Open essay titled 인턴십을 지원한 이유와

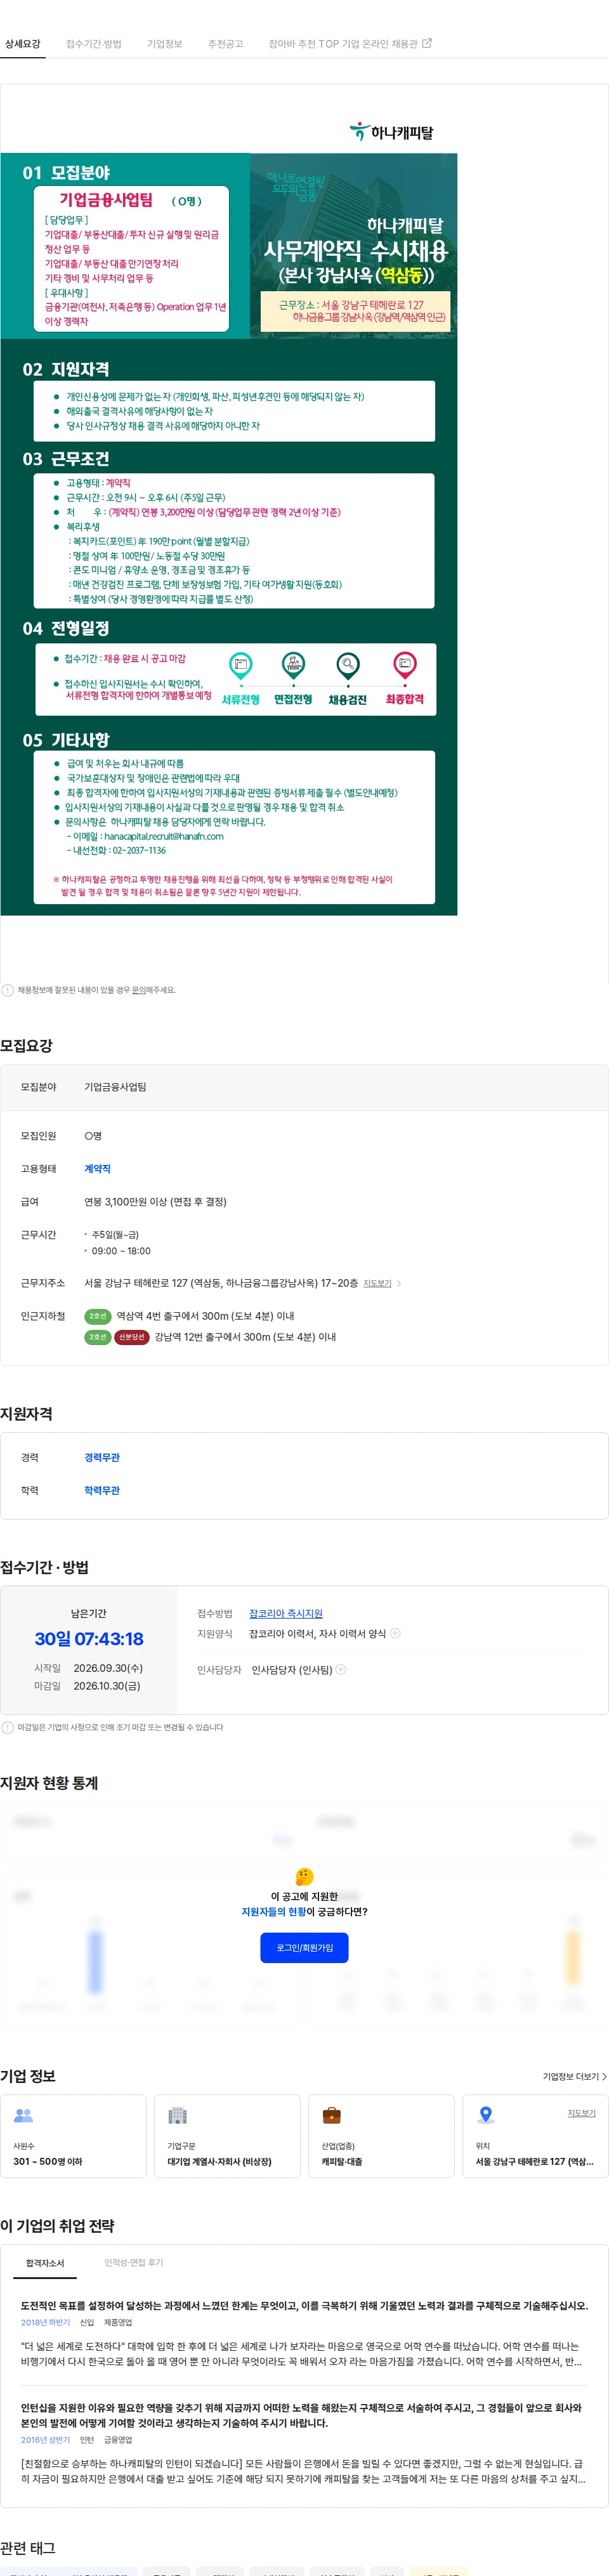301,2415
